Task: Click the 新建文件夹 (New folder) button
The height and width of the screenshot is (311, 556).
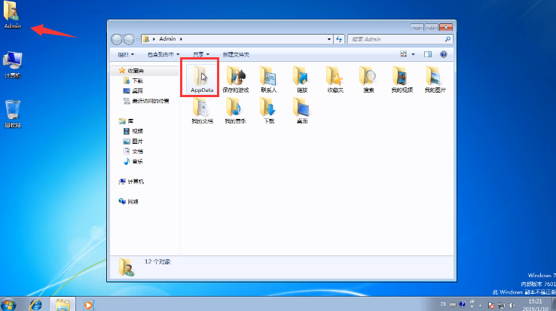Action: pyautogui.click(x=236, y=54)
